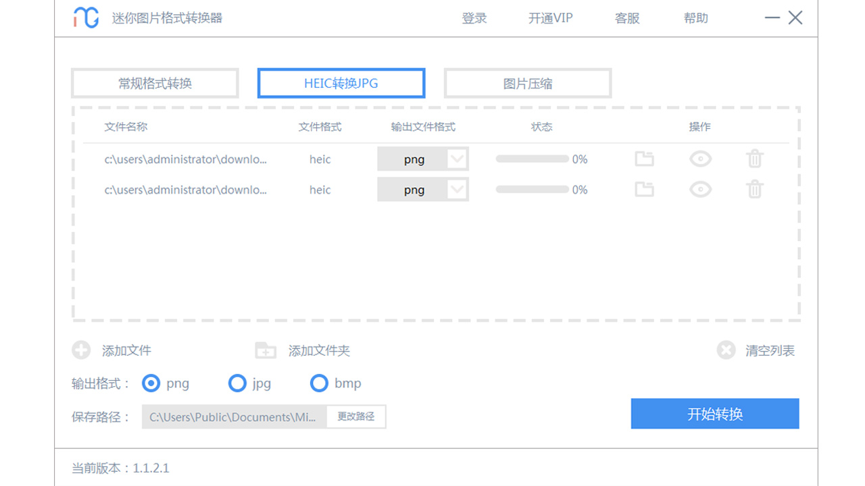This screenshot has height=486, width=865.
Task: Preview the first heic image
Action: (701, 159)
